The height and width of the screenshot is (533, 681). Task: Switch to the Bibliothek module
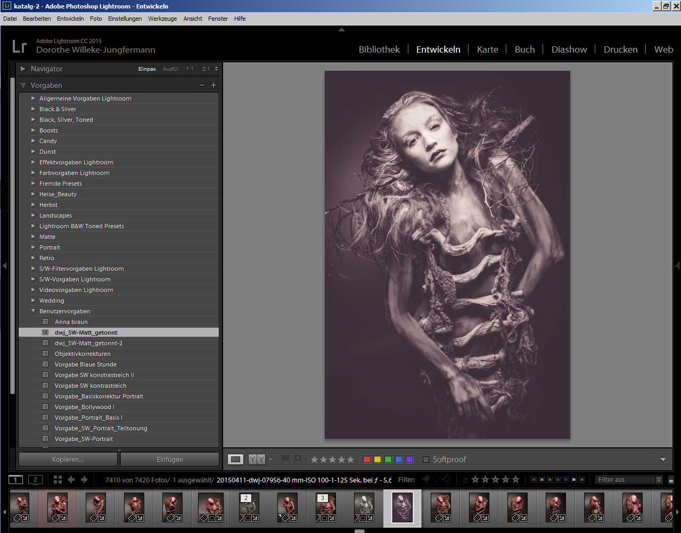pos(379,49)
